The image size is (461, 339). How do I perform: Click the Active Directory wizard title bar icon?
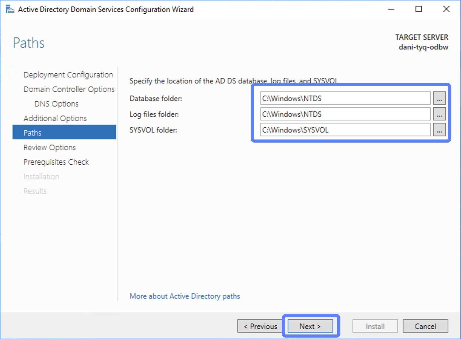point(10,9)
